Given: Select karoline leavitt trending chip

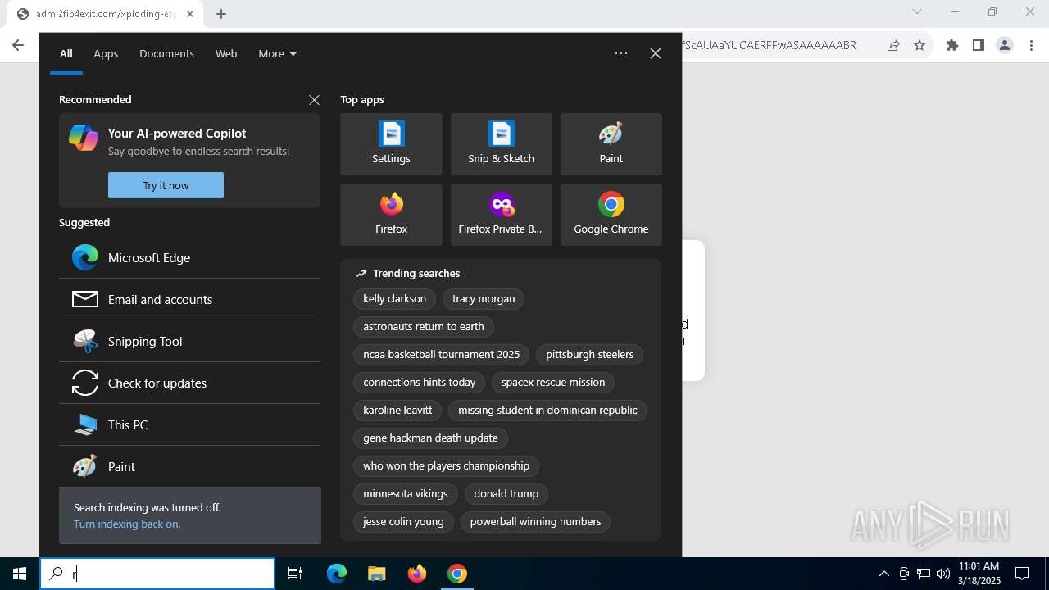Looking at the screenshot, I should point(397,411).
